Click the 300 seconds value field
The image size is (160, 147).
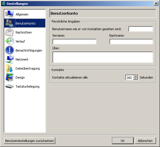click(x=129, y=77)
